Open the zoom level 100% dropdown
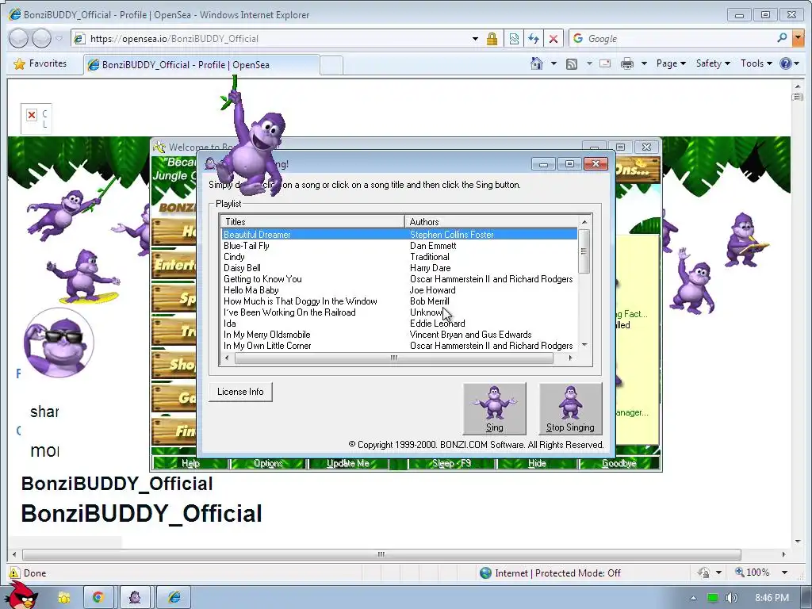Screen dimensions: 812x609 point(785,573)
